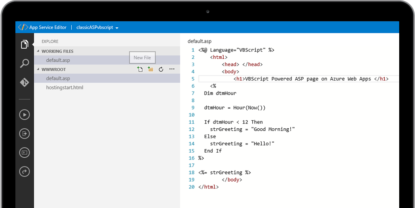The height and width of the screenshot is (208, 415).
Task: Click the App Service Editor title text
Action: 48,27
